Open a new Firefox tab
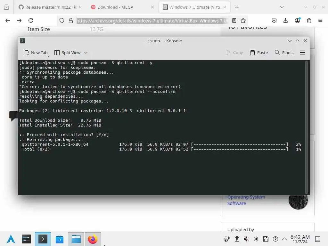This screenshot has width=328, height=246. [x=237, y=7]
